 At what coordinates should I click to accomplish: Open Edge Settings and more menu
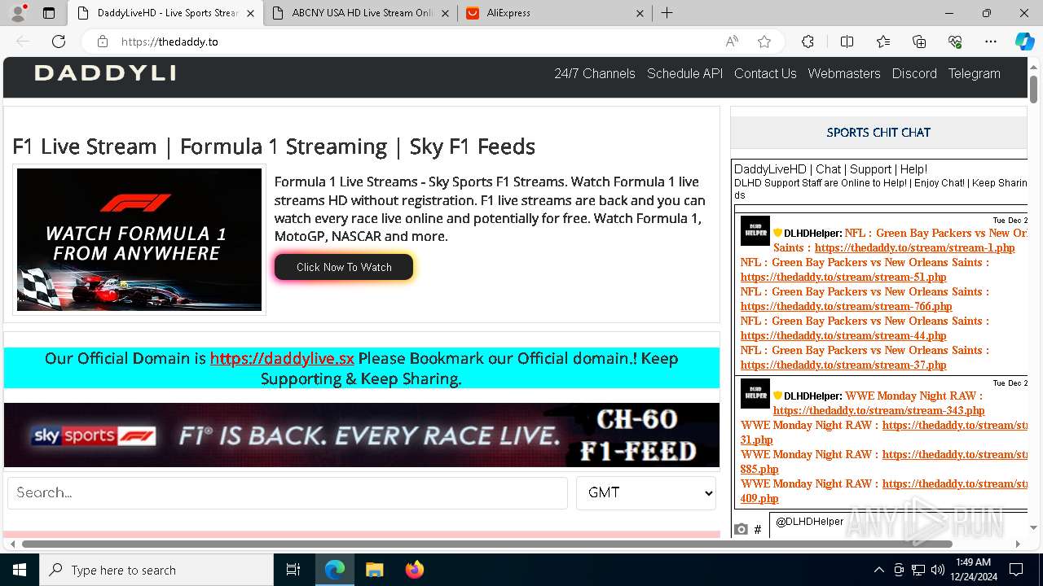(991, 42)
